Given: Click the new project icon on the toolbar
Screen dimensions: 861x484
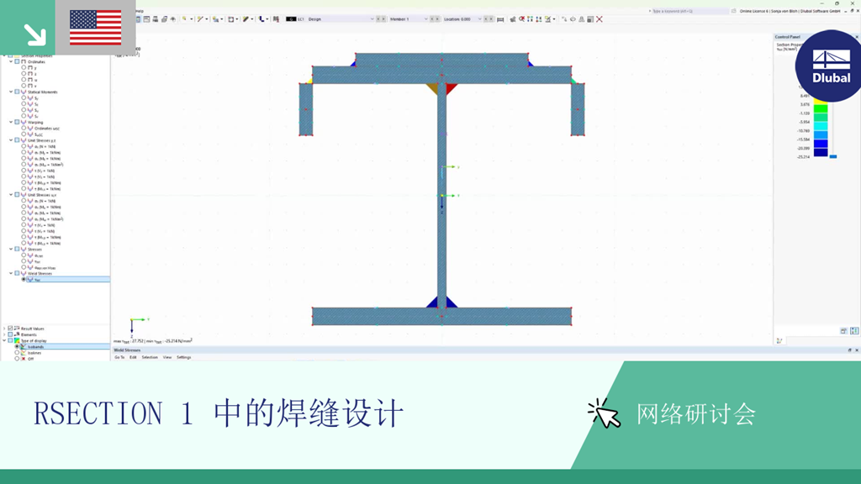Looking at the screenshot, I should point(139,18).
